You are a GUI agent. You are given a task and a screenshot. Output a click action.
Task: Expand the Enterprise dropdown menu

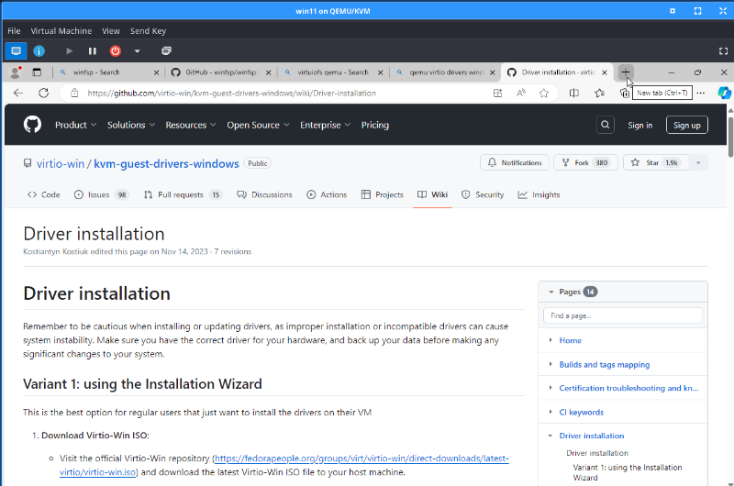325,125
